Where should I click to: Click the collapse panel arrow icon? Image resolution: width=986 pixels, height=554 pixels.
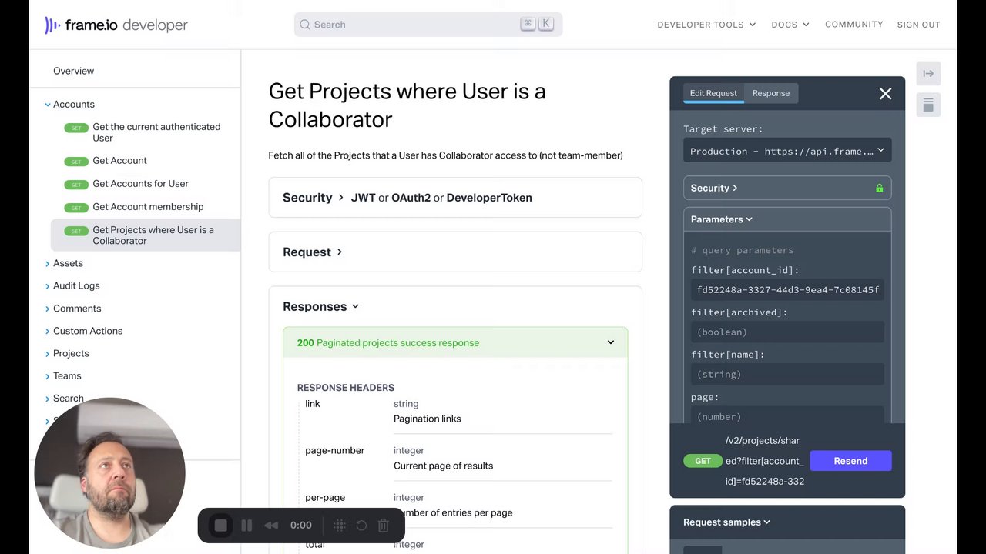928,73
